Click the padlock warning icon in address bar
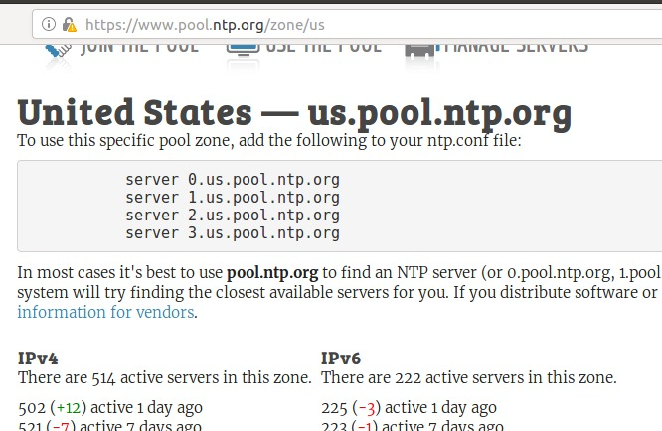 tap(70, 25)
